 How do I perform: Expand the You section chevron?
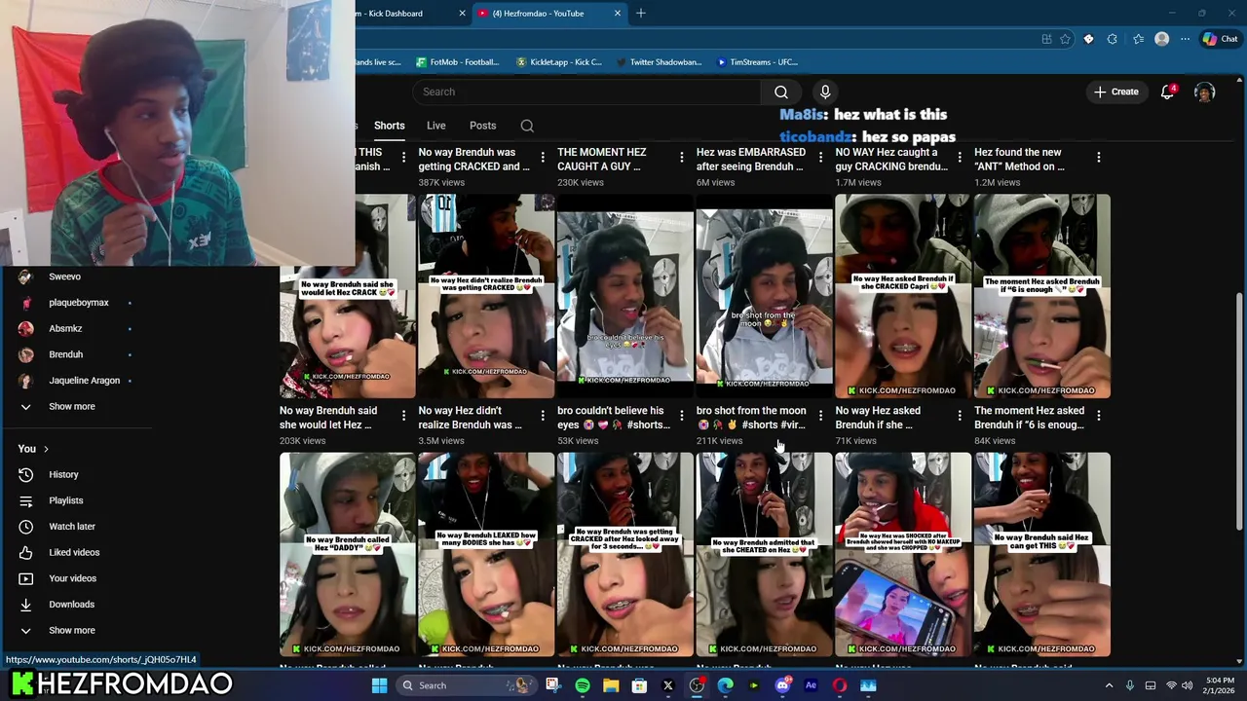coord(46,449)
